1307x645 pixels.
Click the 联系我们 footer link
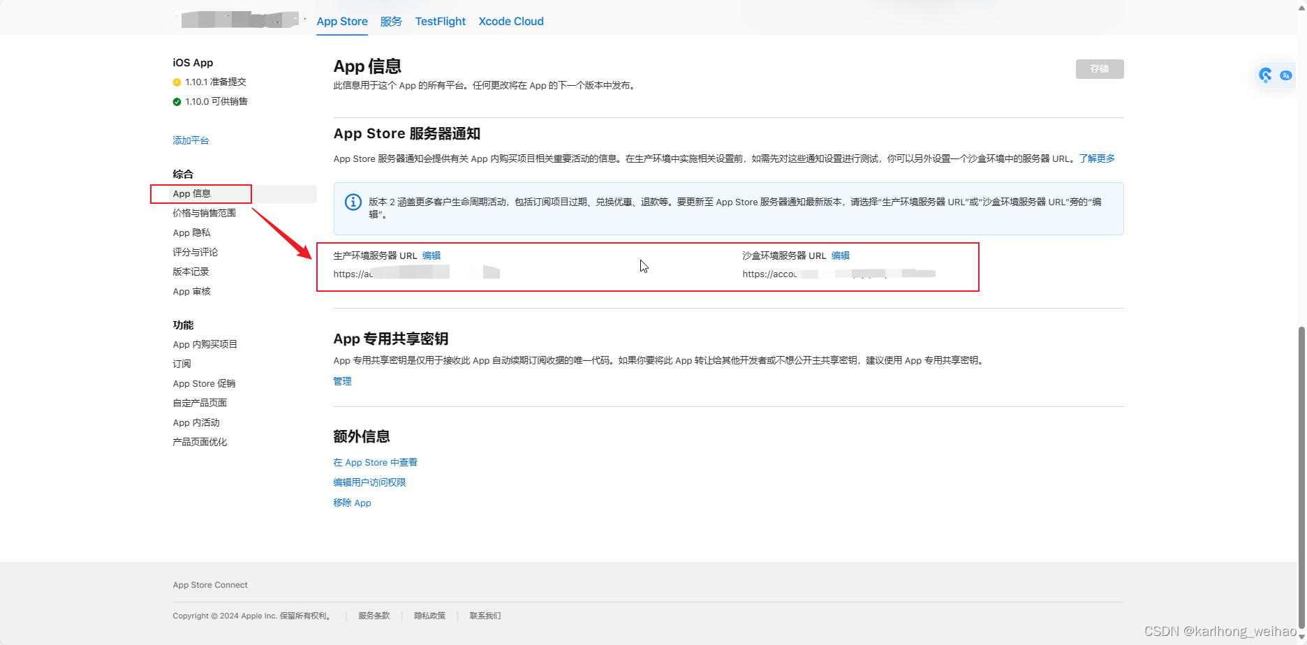tap(485, 616)
